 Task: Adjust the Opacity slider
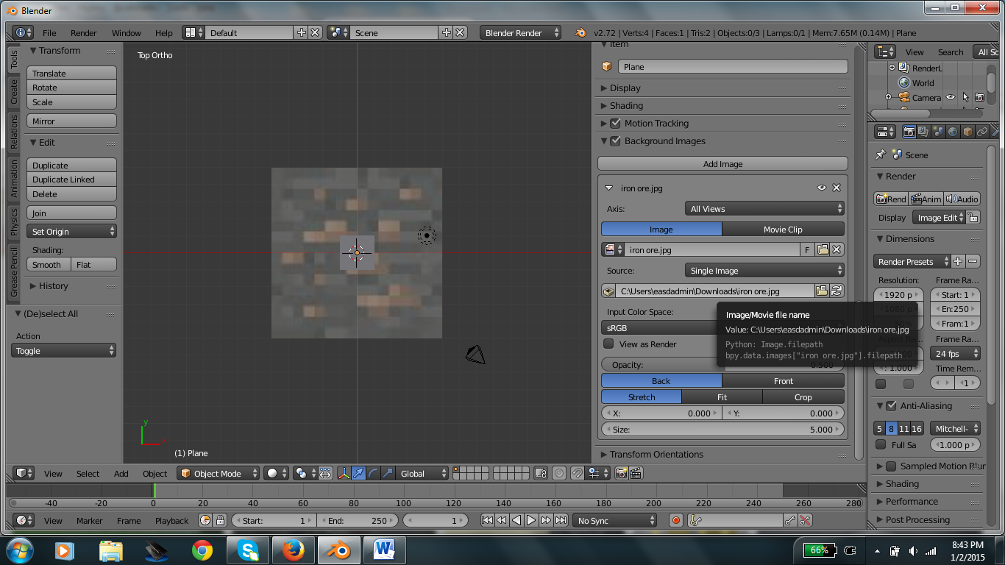click(722, 364)
